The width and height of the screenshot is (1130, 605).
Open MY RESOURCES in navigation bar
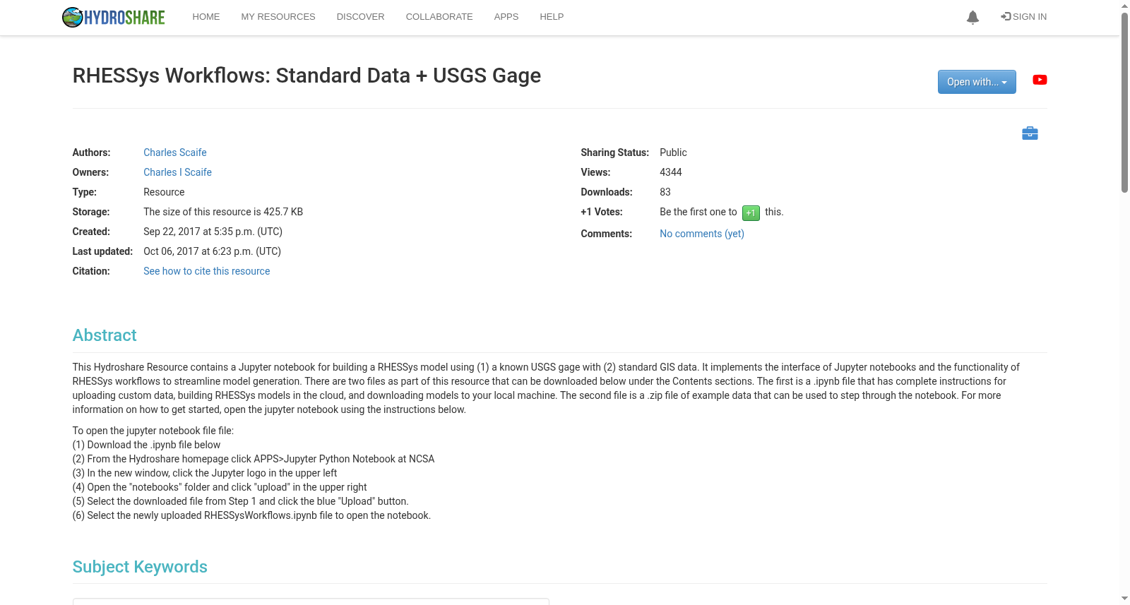pyautogui.click(x=278, y=17)
